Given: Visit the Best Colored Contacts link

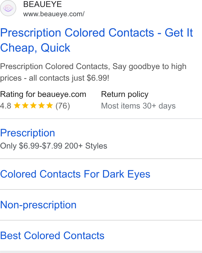Looking at the screenshot, I should tap(52, 236).
